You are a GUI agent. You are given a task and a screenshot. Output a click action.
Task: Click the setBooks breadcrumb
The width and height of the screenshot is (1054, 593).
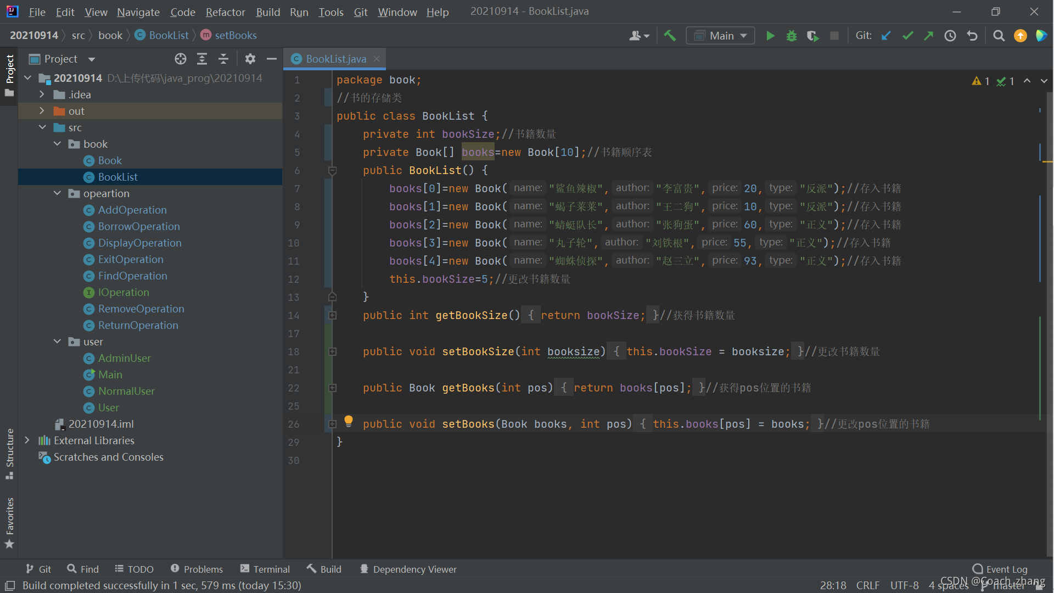pos(229,35)
